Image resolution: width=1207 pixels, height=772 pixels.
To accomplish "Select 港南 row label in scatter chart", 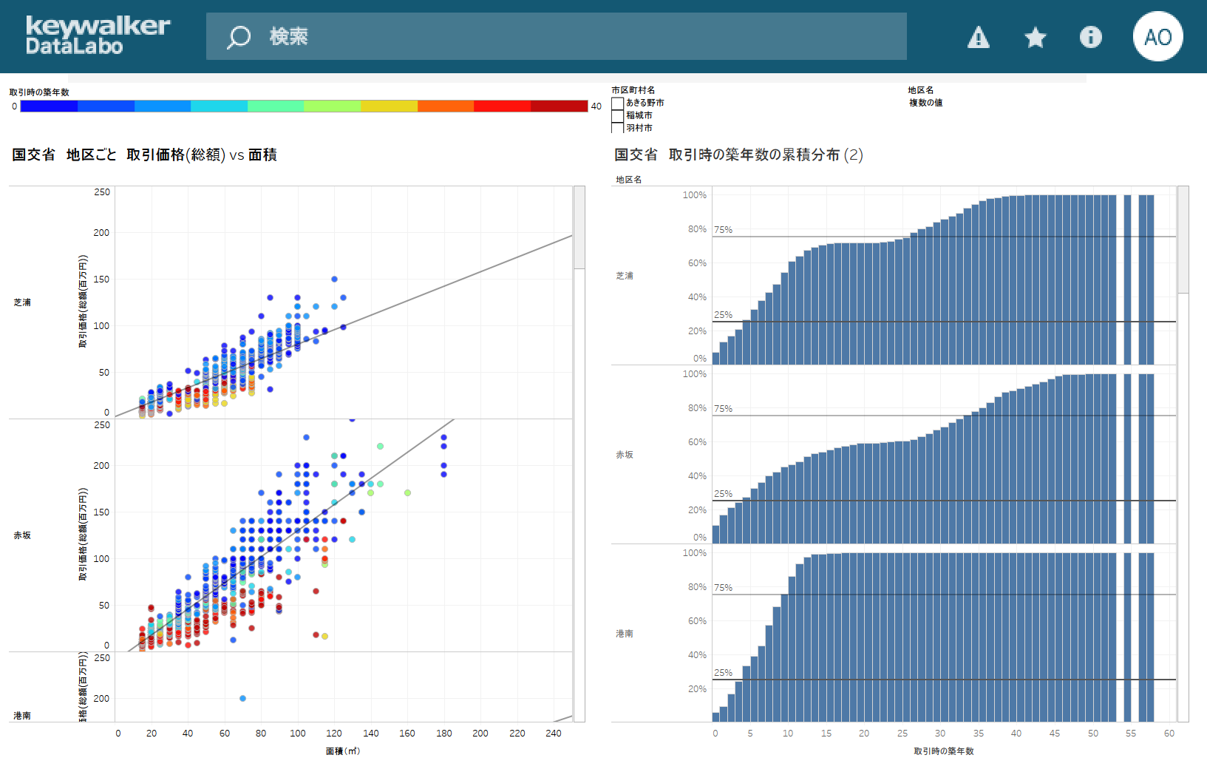I will (22, 716).
